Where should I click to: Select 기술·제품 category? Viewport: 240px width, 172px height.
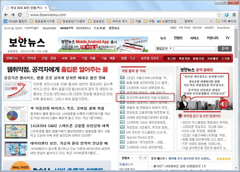108,58
